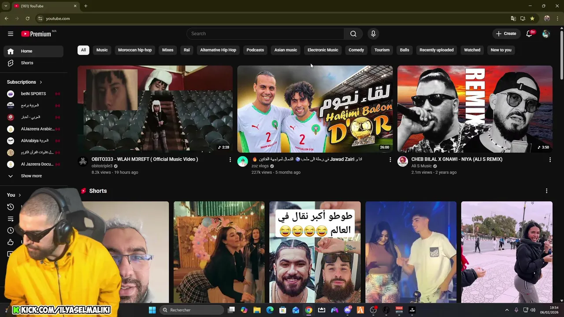
Task: Open zoz vlogs channel name link
Action: click(260, 166)
